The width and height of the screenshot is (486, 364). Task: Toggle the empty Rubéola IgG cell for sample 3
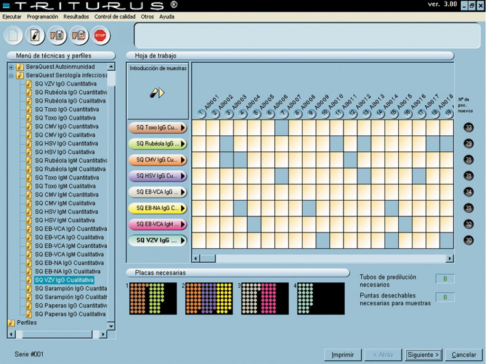pyautogui.click(x=227, y=144)
